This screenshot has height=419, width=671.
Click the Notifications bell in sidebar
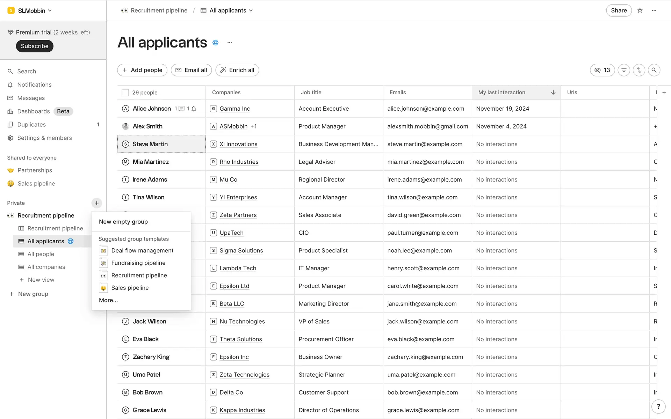[10, 85]
